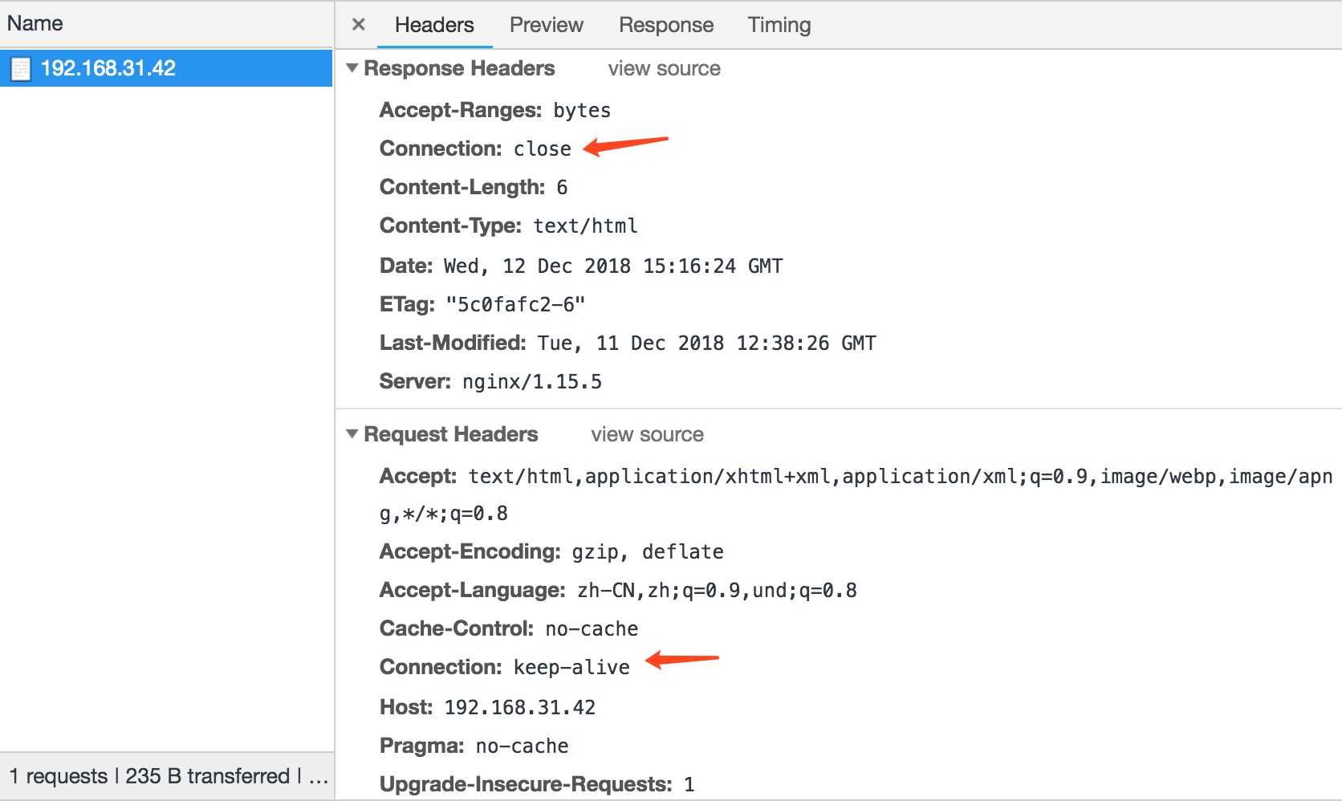Image resolution: width=1342 pixels, height=801 pixels.
Task: Open the Preview tab
Action: [547, 25]
